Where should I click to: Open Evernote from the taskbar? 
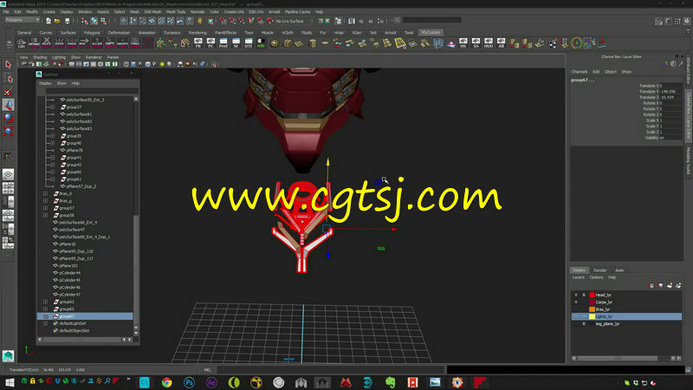(391, 382)
